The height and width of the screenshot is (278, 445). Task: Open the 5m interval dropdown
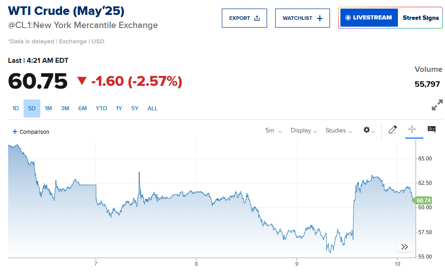point(273,131)
